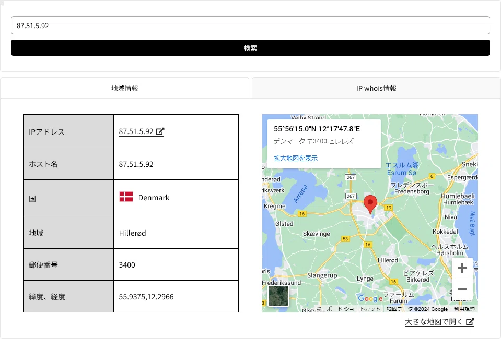Click external icon next to 大きな地図で開く
The width and height of the screenshot is (501, 339).
click(470, 322)
